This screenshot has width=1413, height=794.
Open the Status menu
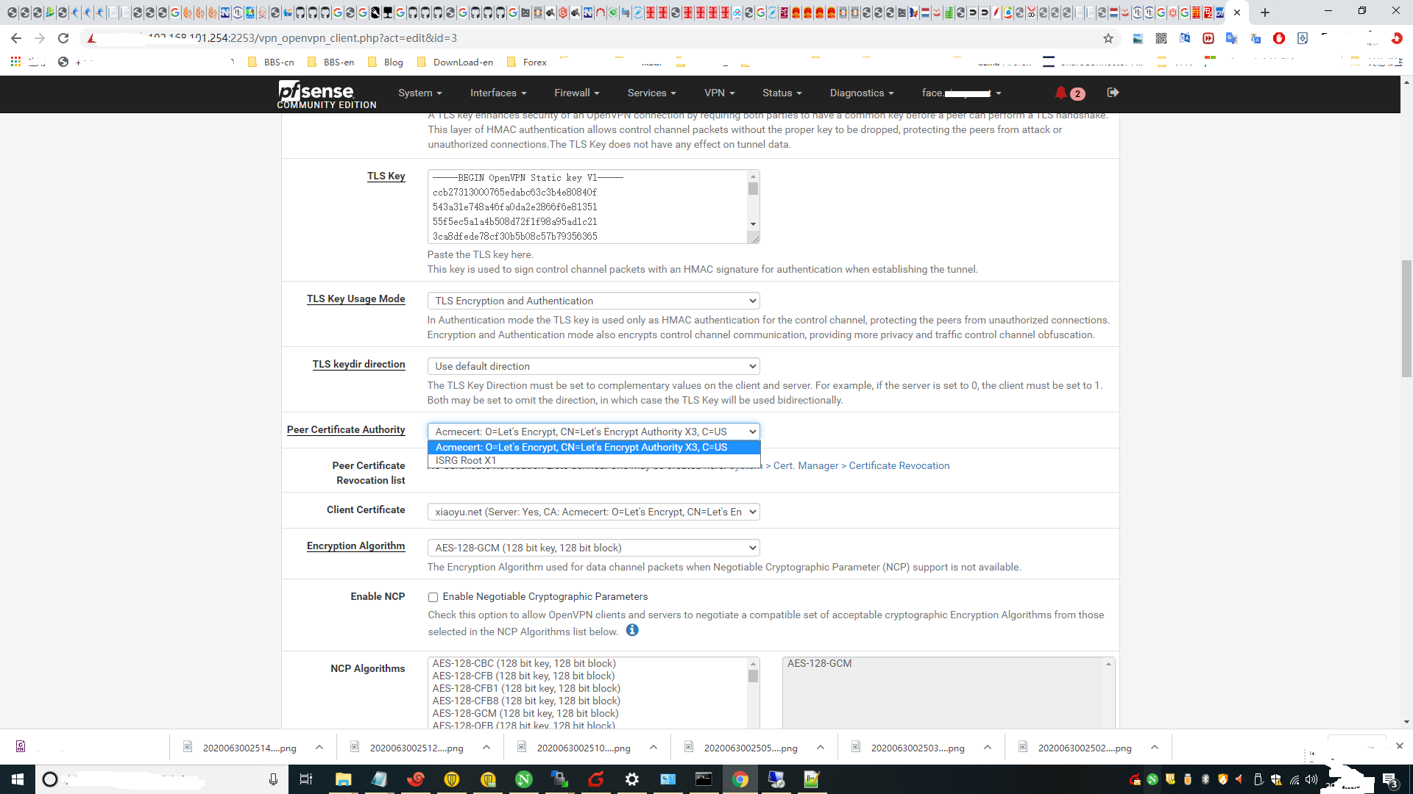click(782, 93)
